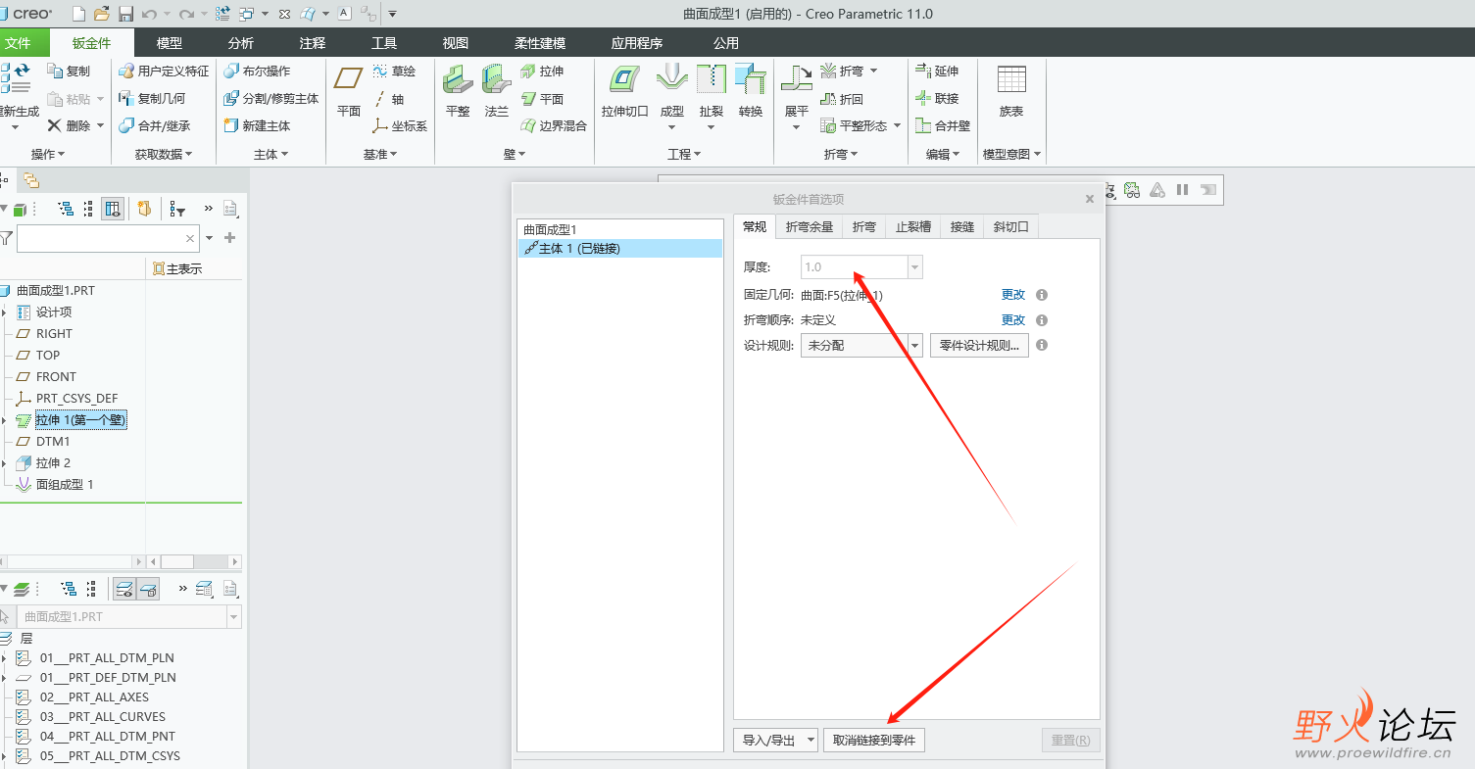The width and height of the screenshot is (1475, 769).
Task: Select 分割/修剪主体 tool
Action: click(x=271, y=98)
